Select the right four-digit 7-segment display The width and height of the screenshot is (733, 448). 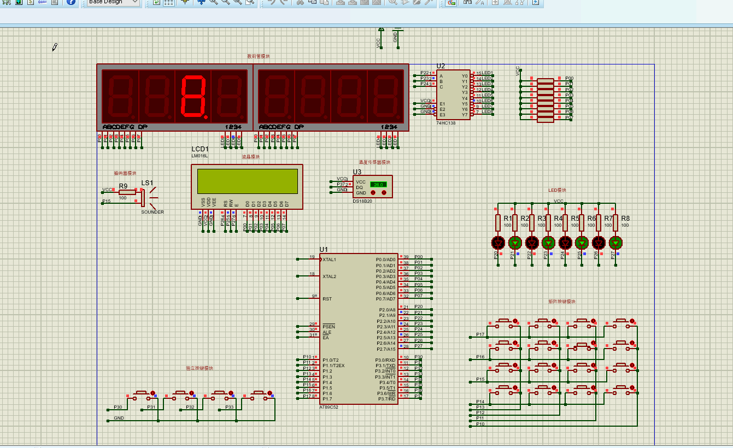pyautogui.click(x=331, y=97)
